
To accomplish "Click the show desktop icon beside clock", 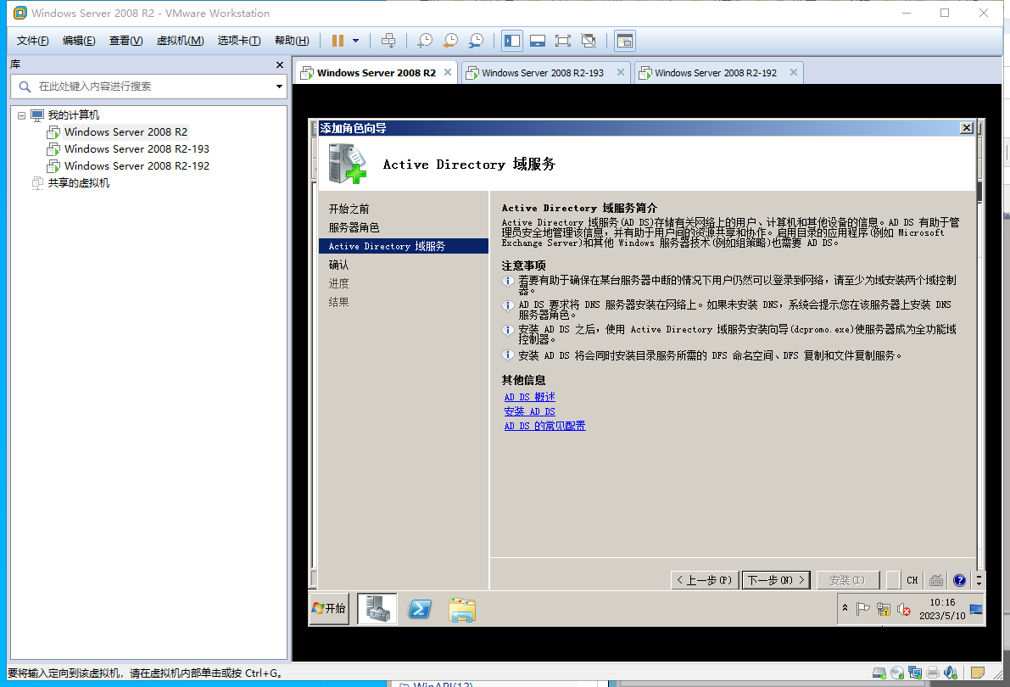I will pyautogui.click(x=976, y=609).
